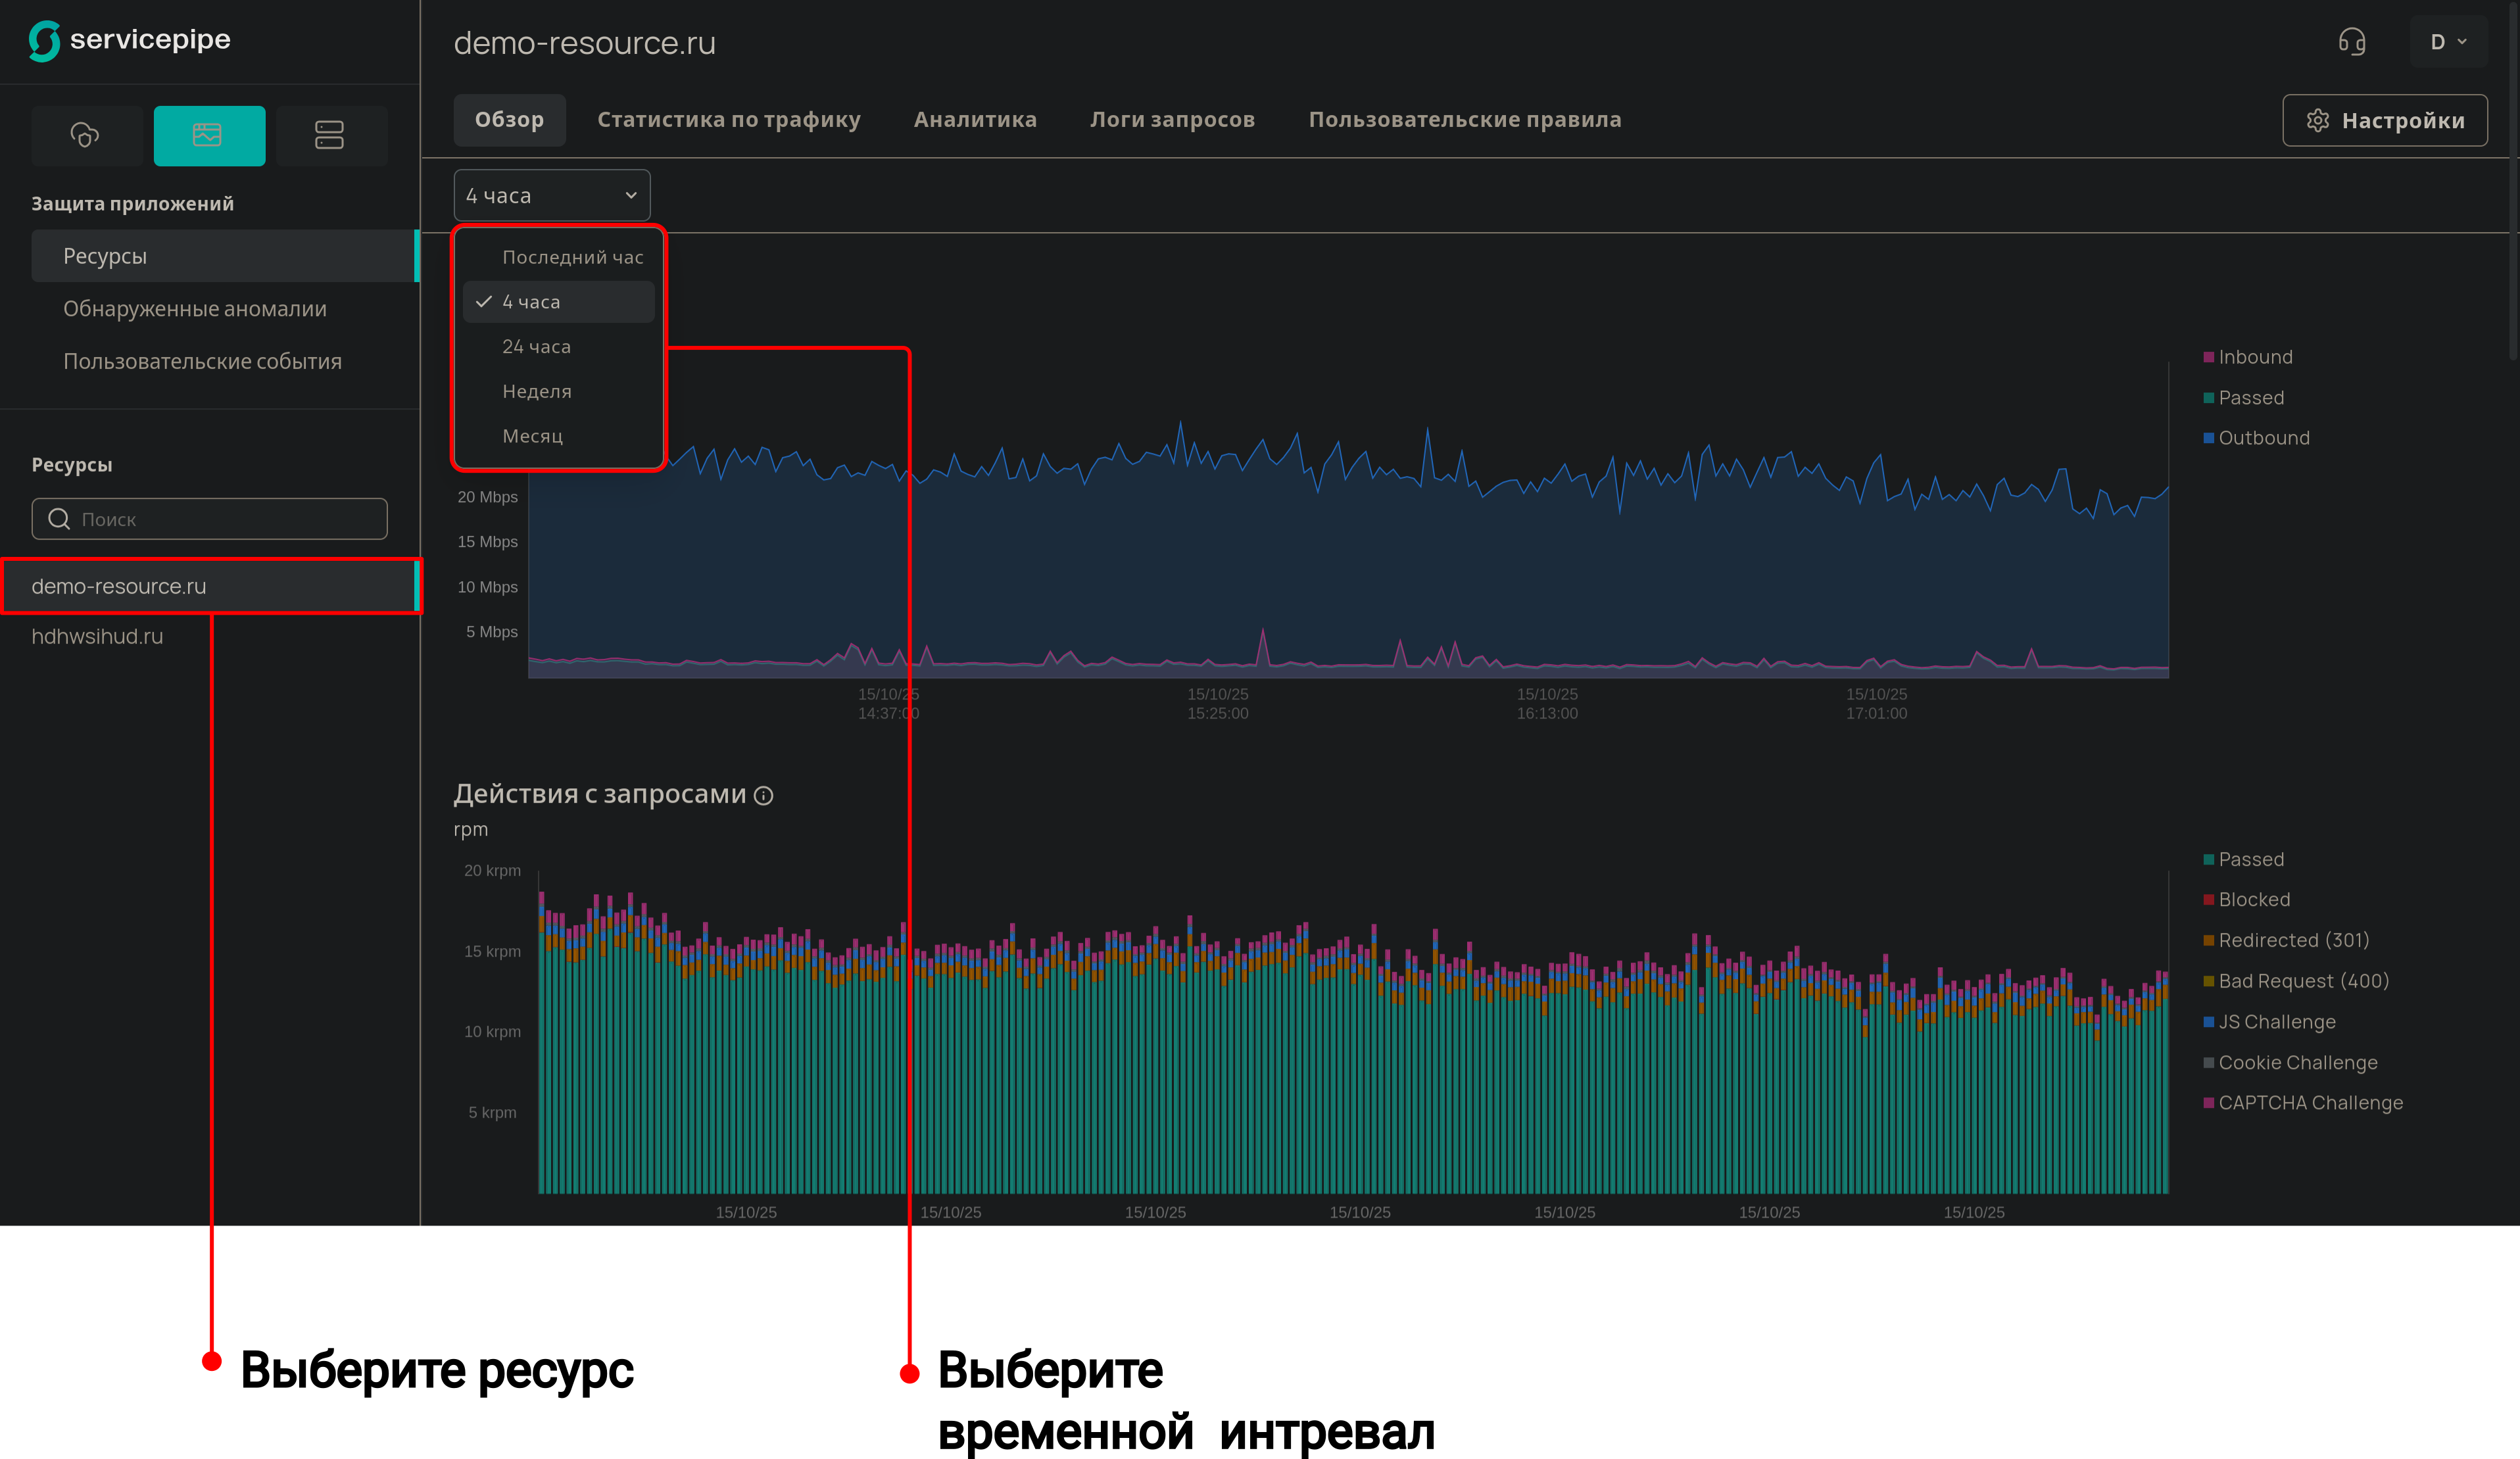
Task: Switch to Статистика по трафику tab
Action: pos(729,120)
